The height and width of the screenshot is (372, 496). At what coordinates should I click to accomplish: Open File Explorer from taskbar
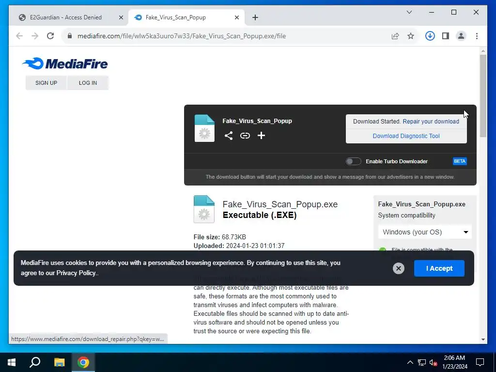click(59, 362)
